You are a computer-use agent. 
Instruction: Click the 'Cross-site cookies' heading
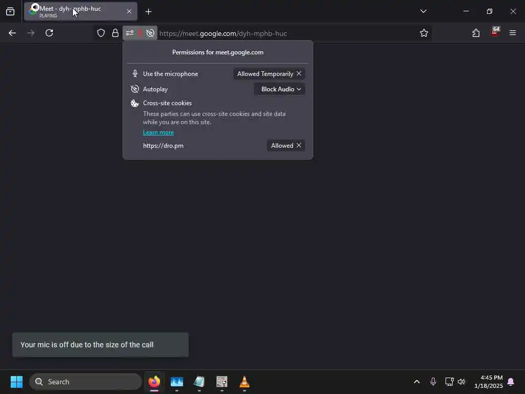(168, 103)
